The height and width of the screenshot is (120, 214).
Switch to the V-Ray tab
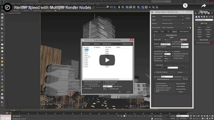tap(162, 31)
